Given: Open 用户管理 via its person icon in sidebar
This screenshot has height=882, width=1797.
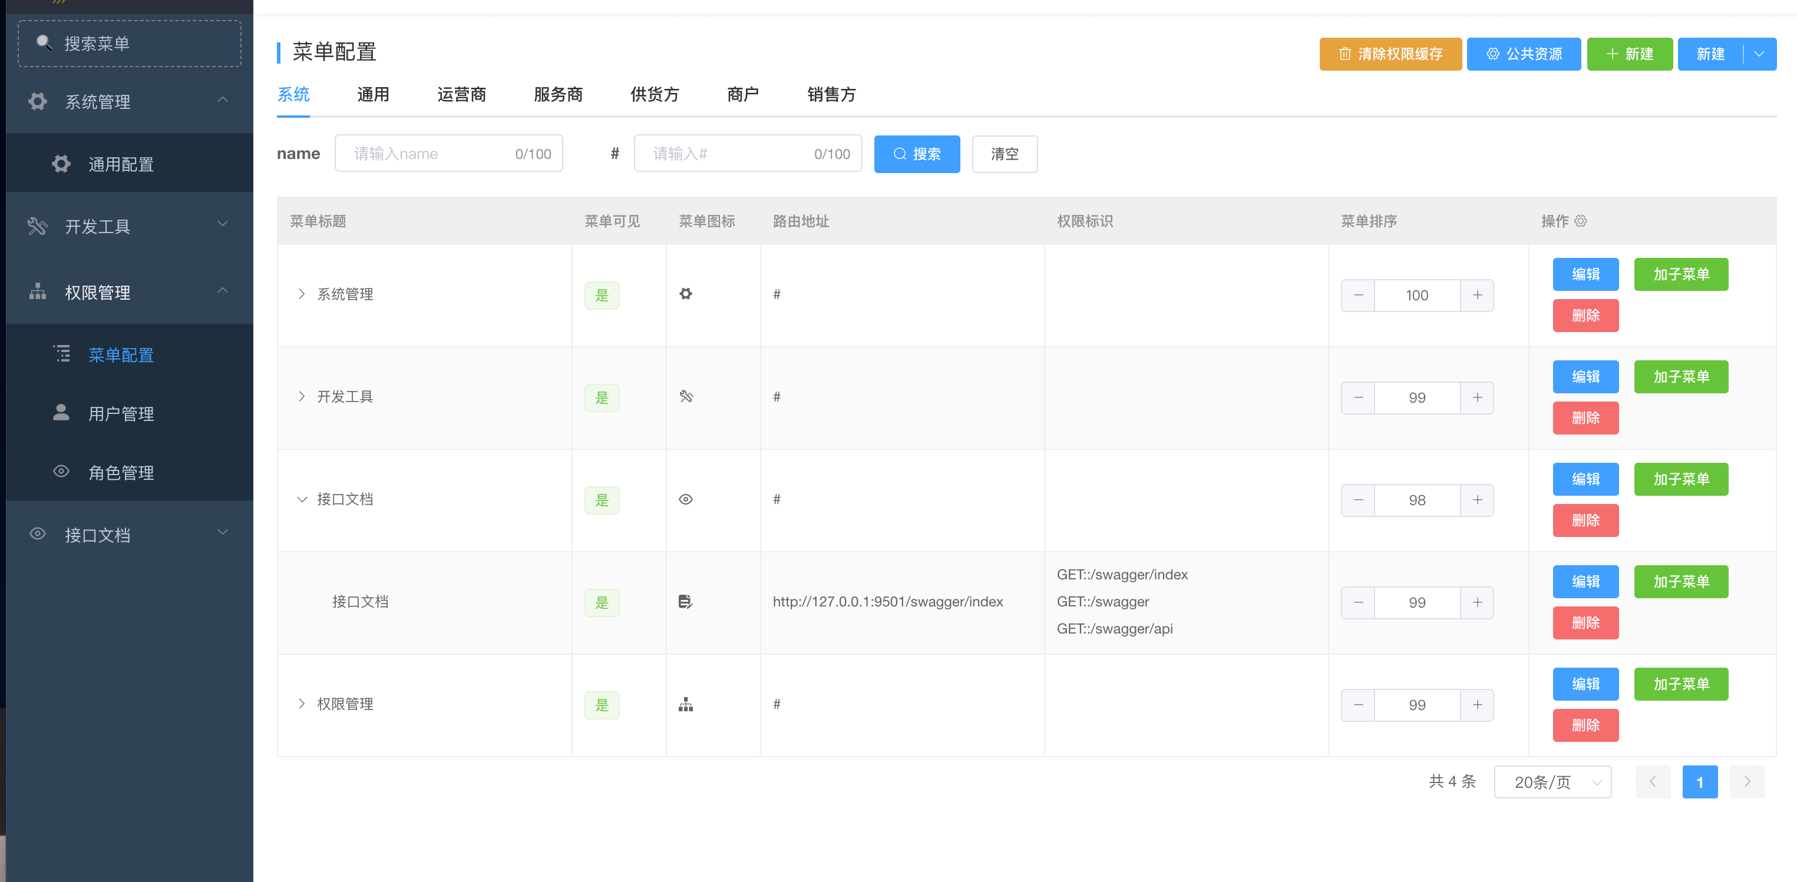Looking at the screenshot, I should [61, 413].
